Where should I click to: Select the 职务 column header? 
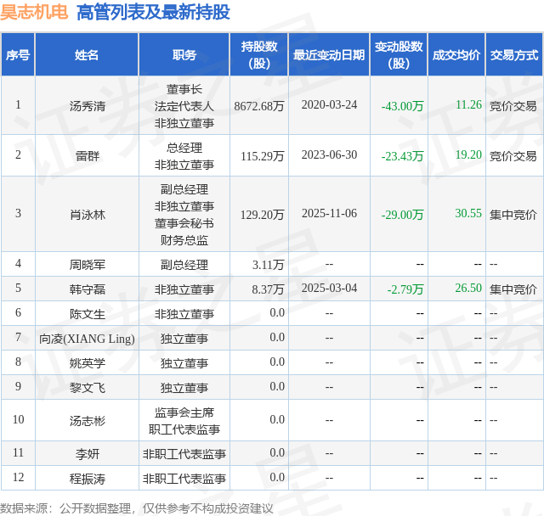coord(184,54)
